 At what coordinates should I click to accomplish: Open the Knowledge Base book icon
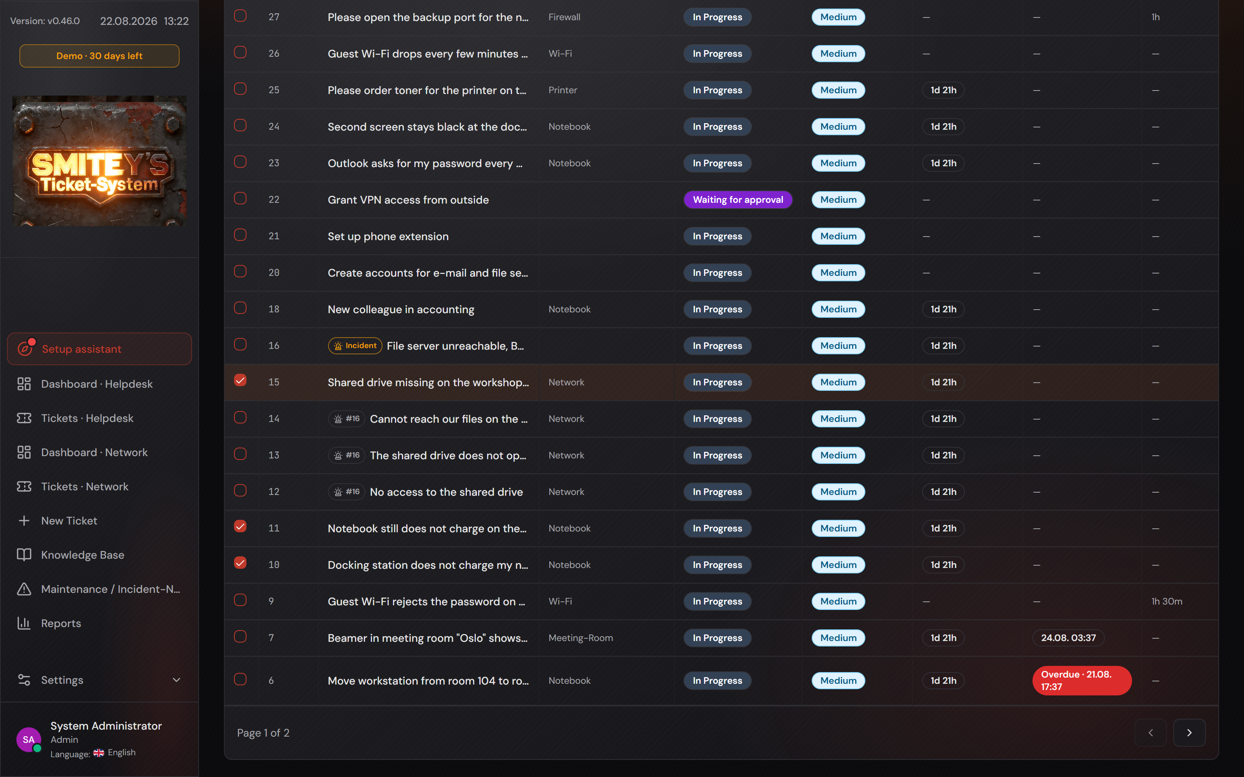tap(24, 554)
